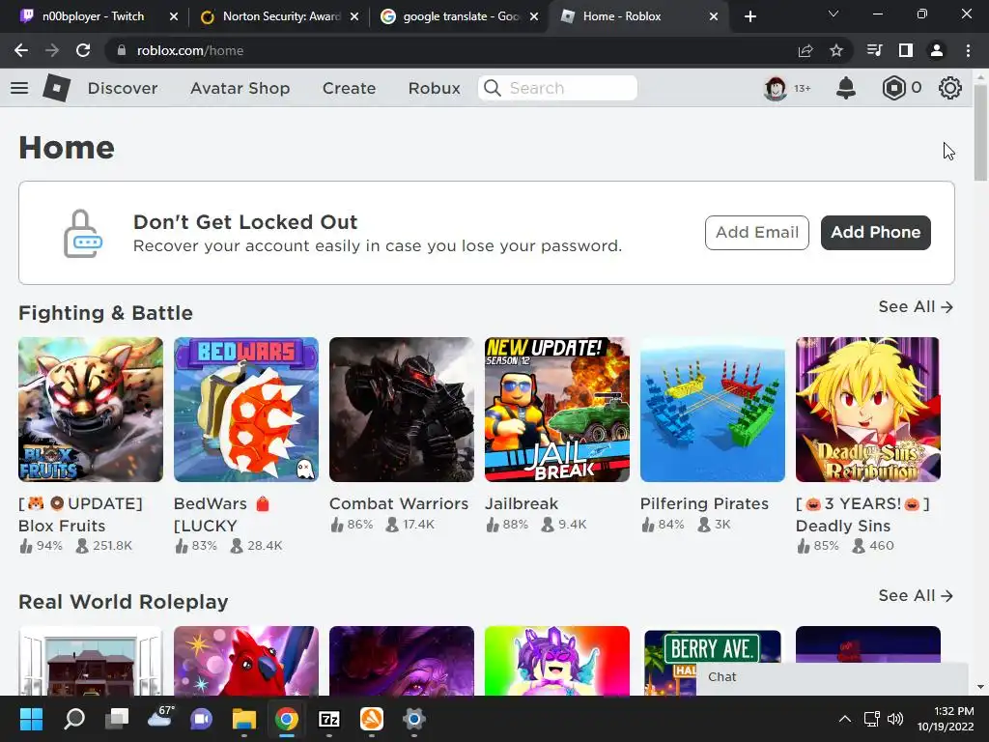Open the Pilfering Pirates thumbnail
Viewport: 989px width, 742px height.
(712, 410)
